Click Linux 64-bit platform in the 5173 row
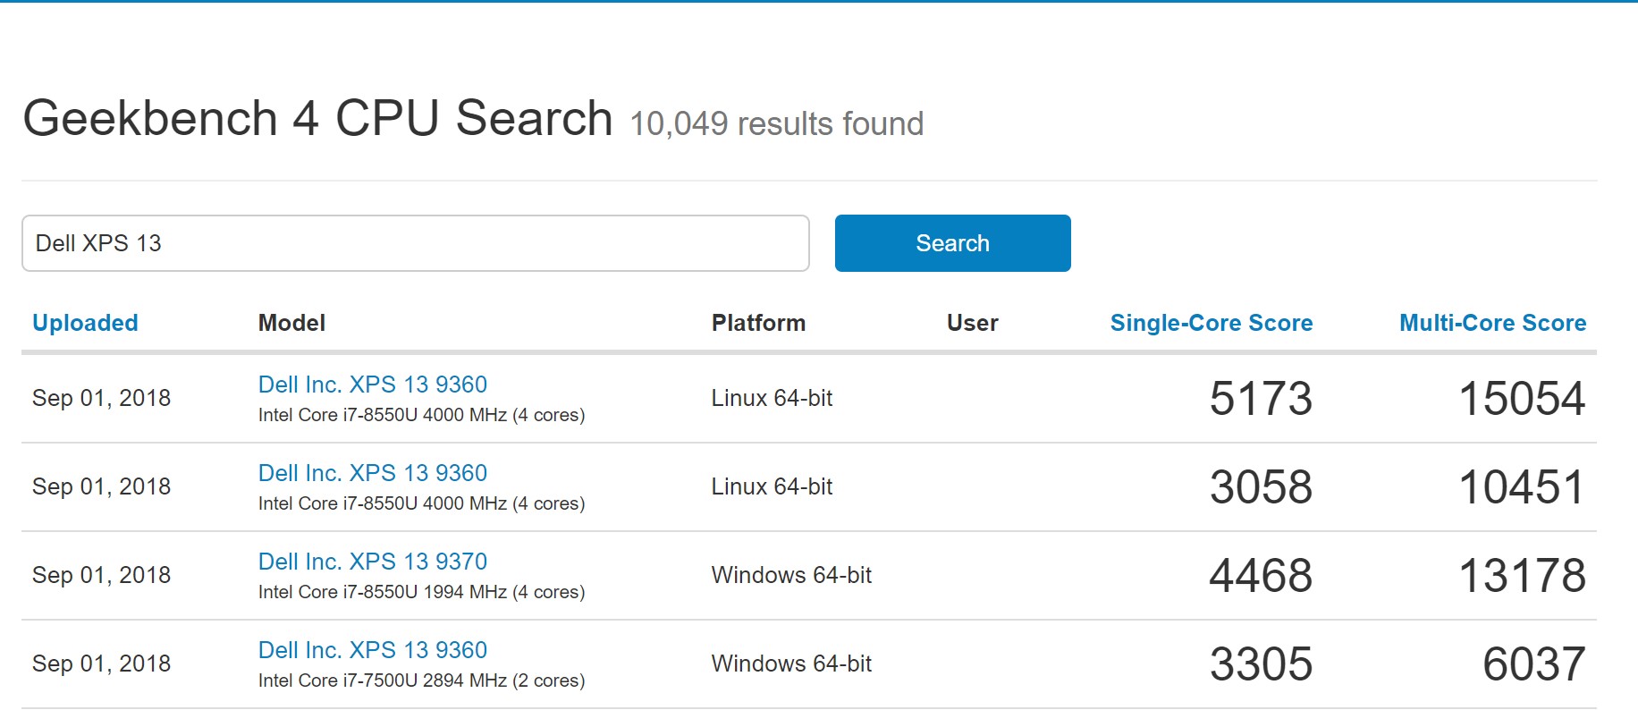Image resolution: width=1638 pixels, height=710 pixels. pyautogui.click(x=772, y=398)
